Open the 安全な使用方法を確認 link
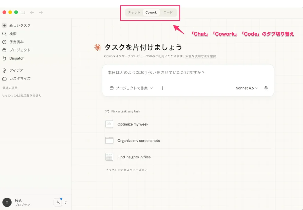The height and width of the screenshot is (210, 303). click(200, 56)
